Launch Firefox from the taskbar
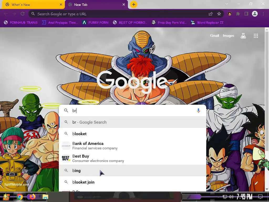Image resolution: width=269 pixels, height=202 pixels. [x=32, y=196]
